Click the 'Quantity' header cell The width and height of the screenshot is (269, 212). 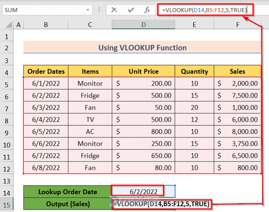pyautogui.click(x=194, y=71)
